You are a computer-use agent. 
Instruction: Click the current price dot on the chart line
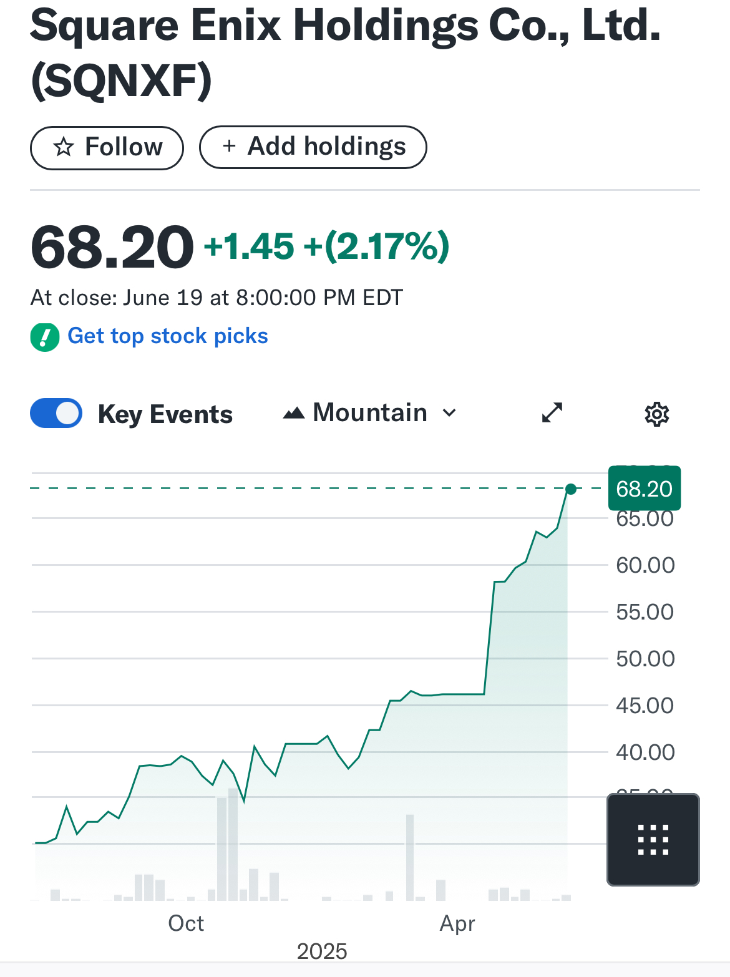(570, 488)
